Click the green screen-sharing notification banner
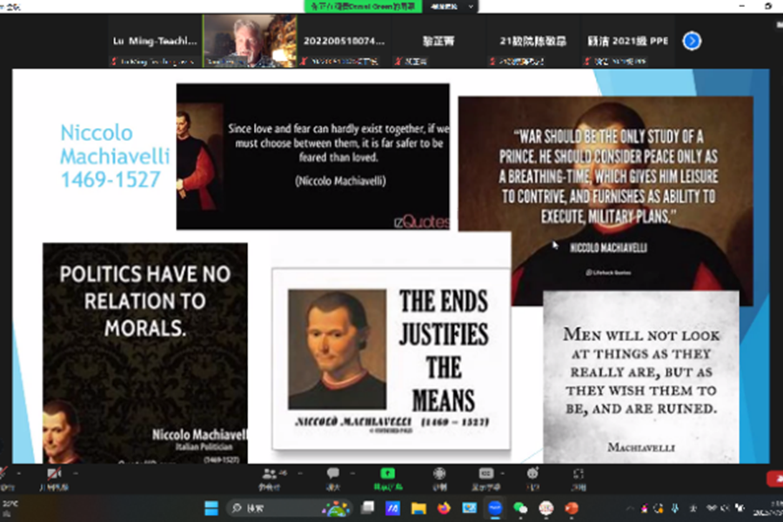 (x=363, y=6)
